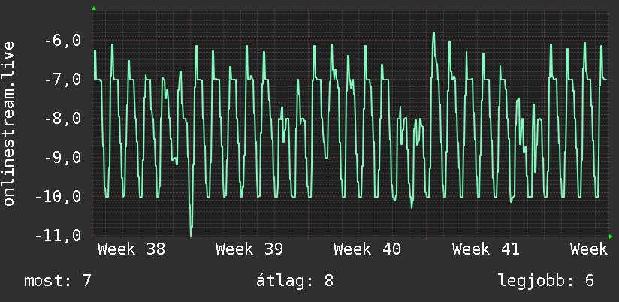619x302 pixels.
Task: Click the green arrow atop the y-axis
Action: 94,8
